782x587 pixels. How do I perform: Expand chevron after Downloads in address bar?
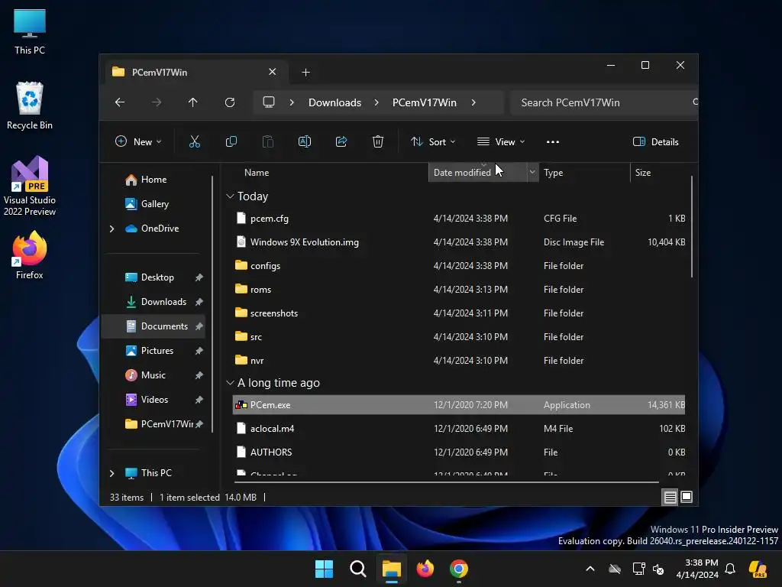[x=376, y=102]
